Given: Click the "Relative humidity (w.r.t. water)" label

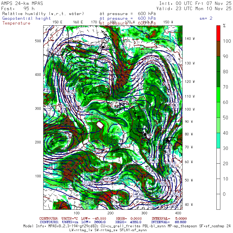Looking at the screenshot, I should point(43,14).
